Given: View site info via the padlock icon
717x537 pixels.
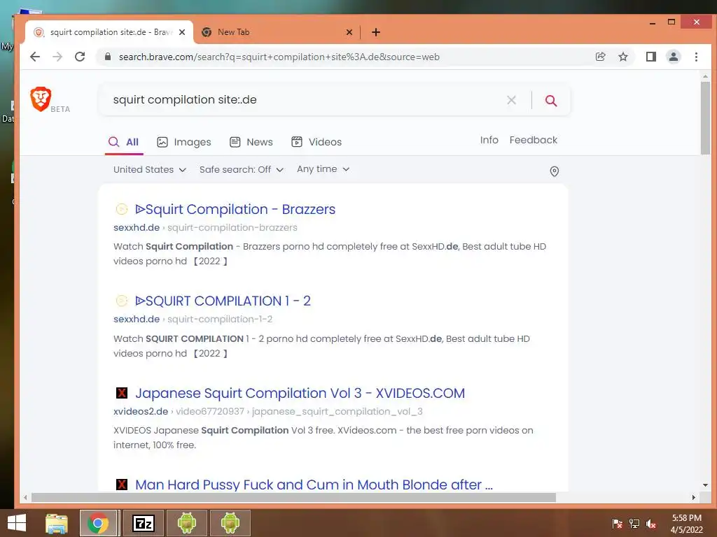Looking at the screenshot, I should 108,57.
